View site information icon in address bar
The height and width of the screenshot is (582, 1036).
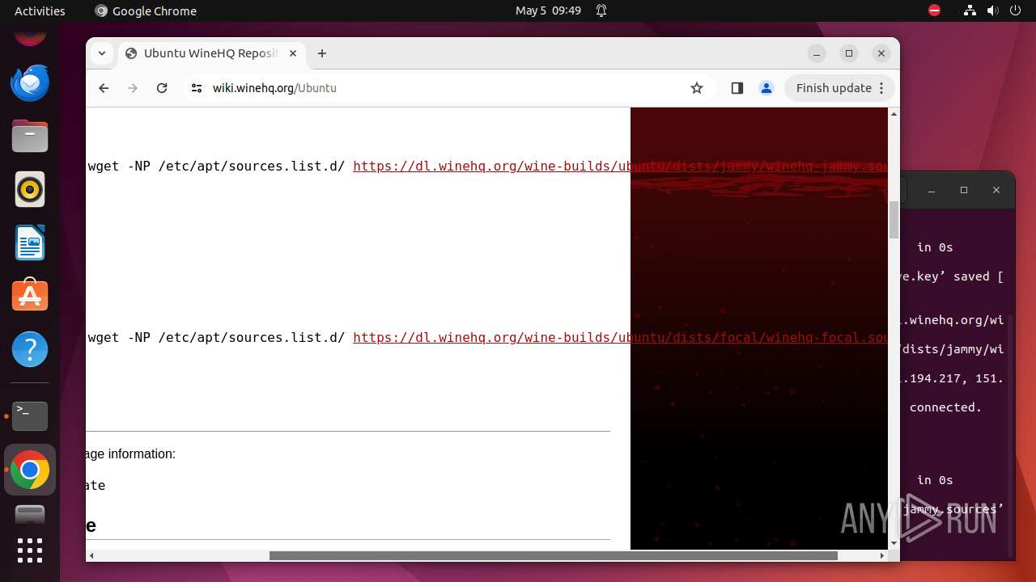click(196, 88)
